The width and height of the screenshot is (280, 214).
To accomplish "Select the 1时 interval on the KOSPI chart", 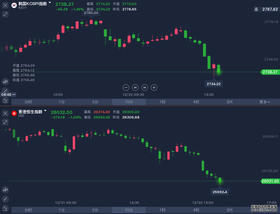I will pyautogui.click(x=163, y=102).
